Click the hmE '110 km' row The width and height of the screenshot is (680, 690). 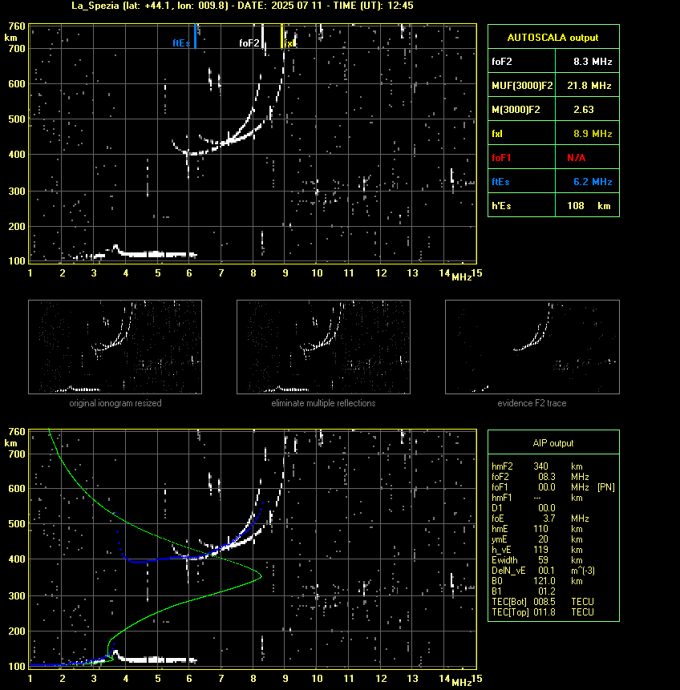click(x=537, y=529)
